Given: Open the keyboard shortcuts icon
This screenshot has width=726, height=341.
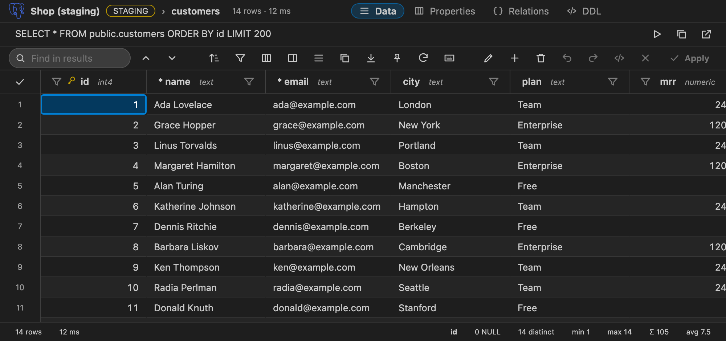Looking at the screenshot, I should pos(449,58).
